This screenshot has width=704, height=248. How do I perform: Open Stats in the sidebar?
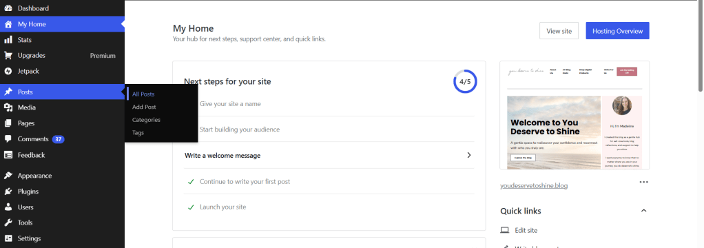coord(62,40)
